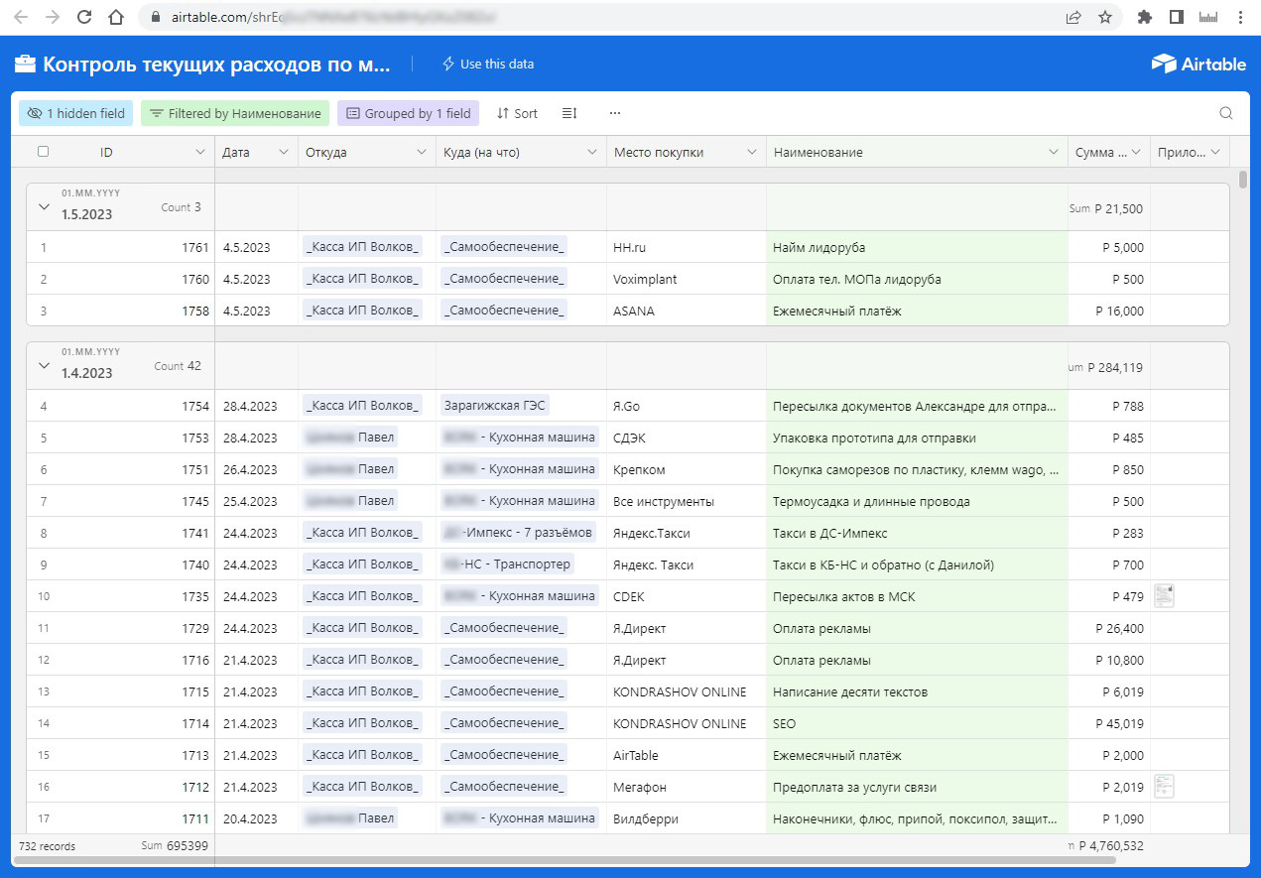Image resolution: width=1261 pixels, height=878 pixels.
Task: Click the ID value 1761
Action: 195,247
